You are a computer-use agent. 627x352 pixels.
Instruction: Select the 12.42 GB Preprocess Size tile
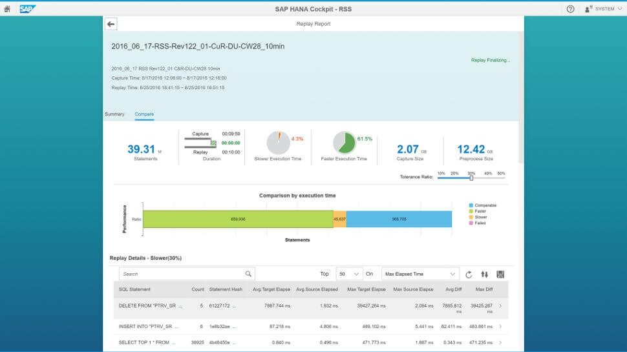point(476,152)
